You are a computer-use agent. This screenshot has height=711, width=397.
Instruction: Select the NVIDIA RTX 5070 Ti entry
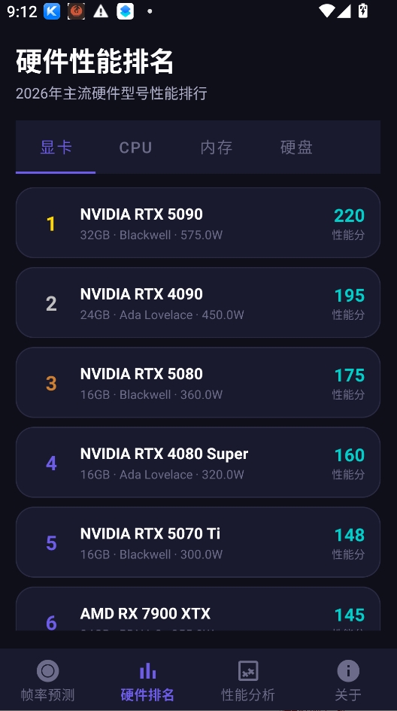click(x=198, y=542)
